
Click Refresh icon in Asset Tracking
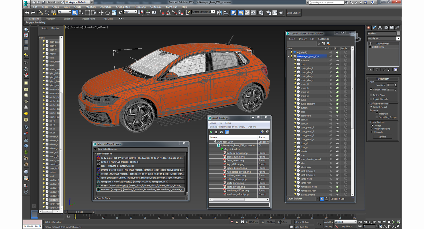pyautogui.click(x=211, y=132)
